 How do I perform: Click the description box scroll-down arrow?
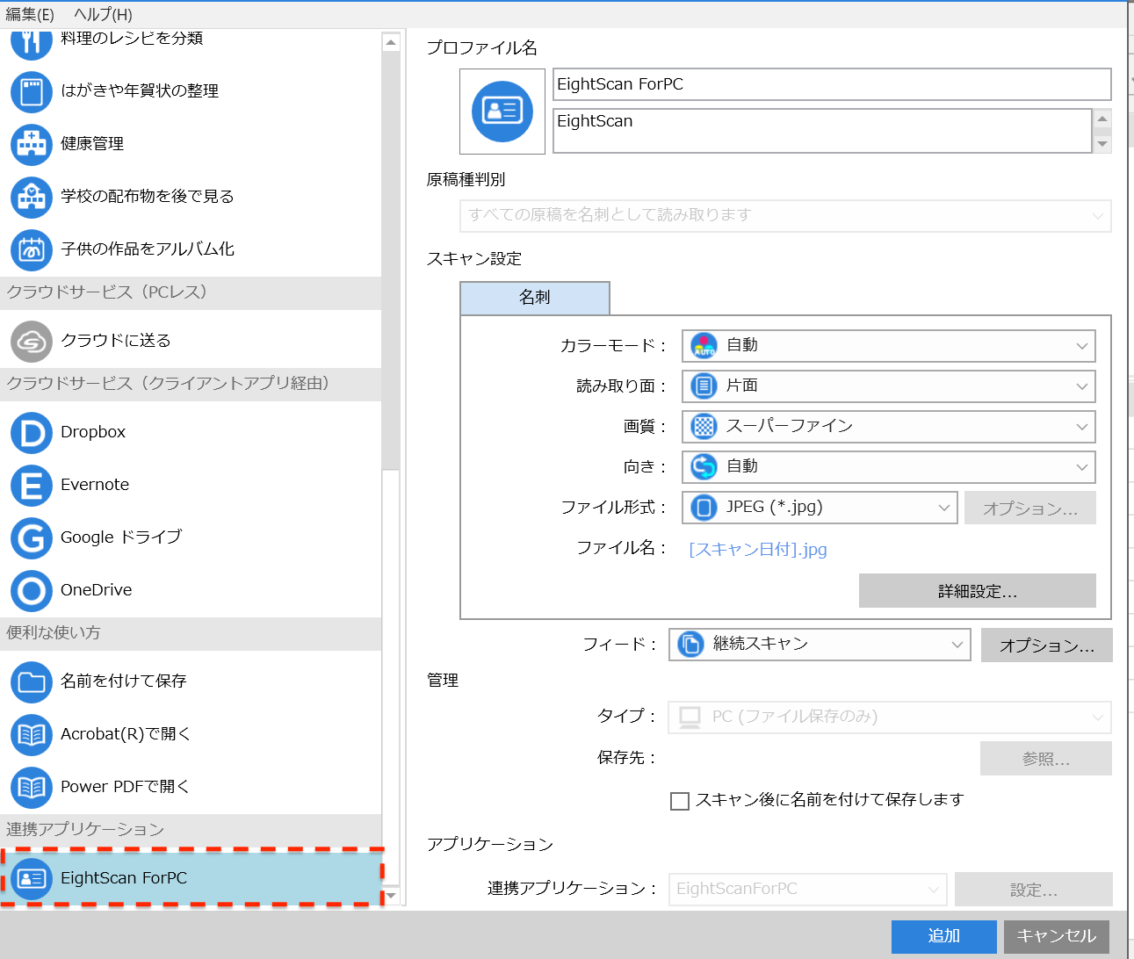[1102, 143]
